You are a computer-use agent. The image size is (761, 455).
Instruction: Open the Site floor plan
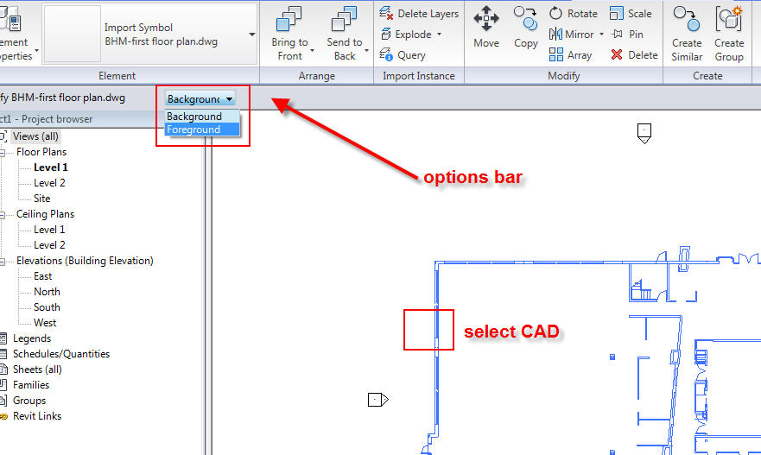click(41, 199)
